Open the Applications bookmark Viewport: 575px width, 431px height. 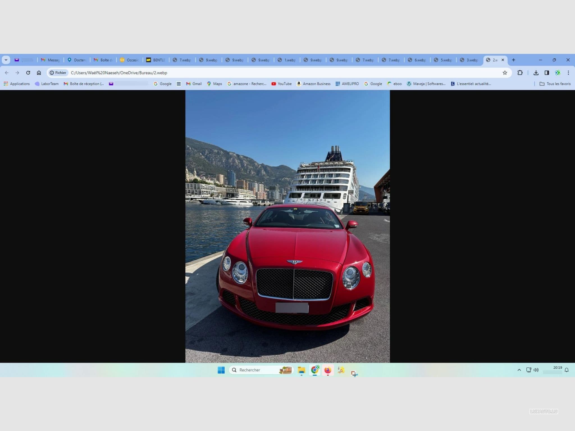pyautogui.click(x=17, y=84)
